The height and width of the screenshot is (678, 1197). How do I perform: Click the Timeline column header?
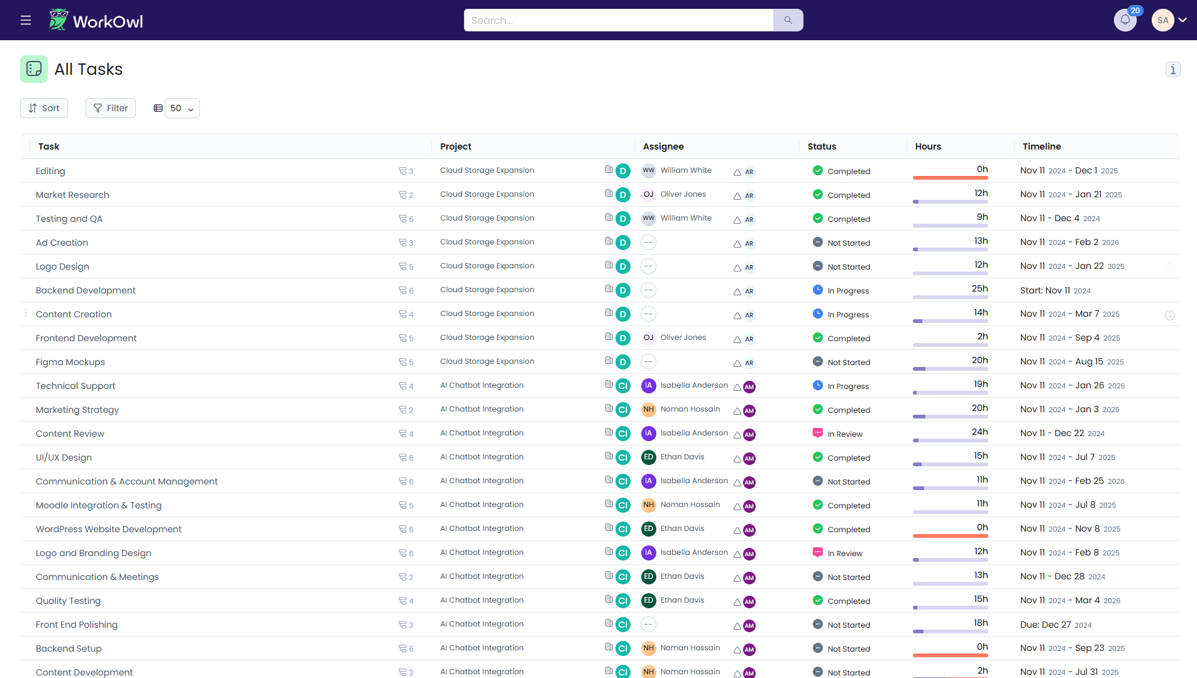coord(1041,146)
